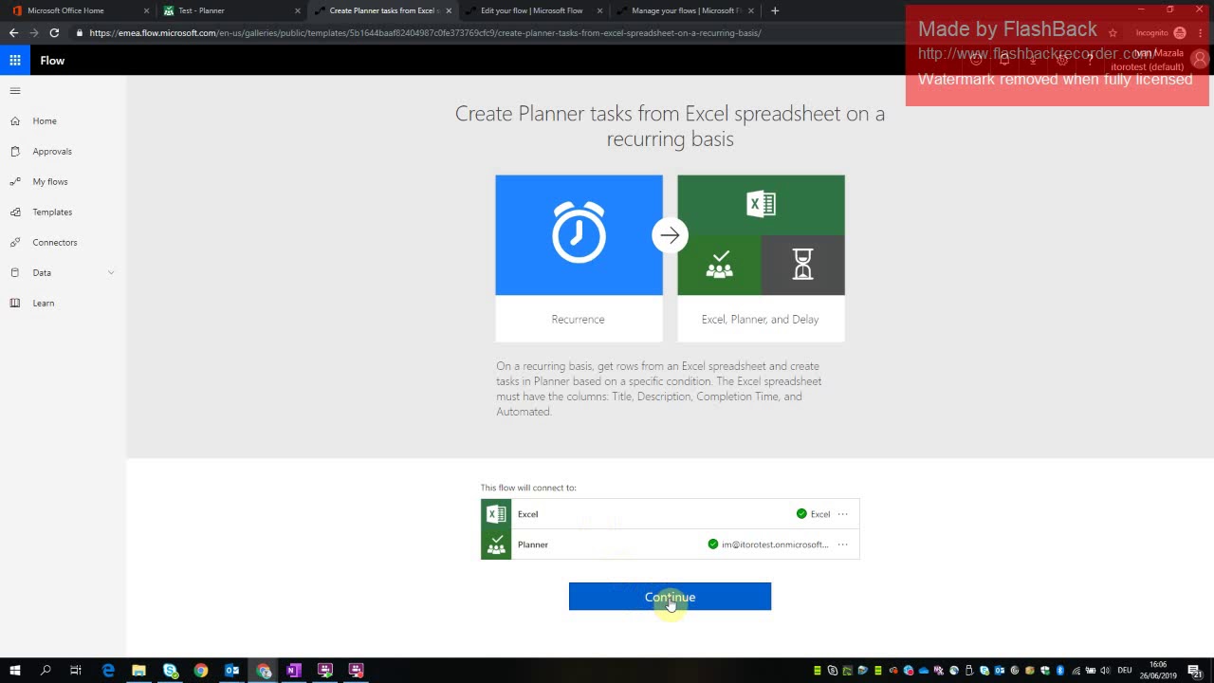Go to My flows in the sidebar
The height and width of the screenshot is (683, 1214).
coord(50,182)
